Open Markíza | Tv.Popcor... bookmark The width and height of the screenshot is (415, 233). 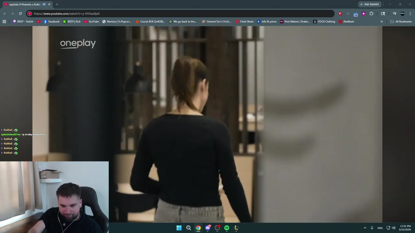[x=117, y=22]
